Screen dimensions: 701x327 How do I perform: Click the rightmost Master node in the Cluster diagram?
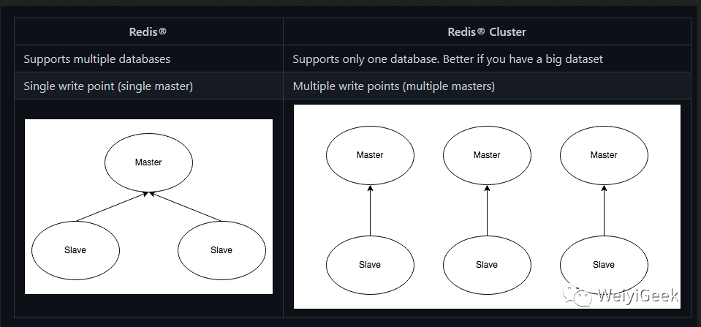[604, 155]
